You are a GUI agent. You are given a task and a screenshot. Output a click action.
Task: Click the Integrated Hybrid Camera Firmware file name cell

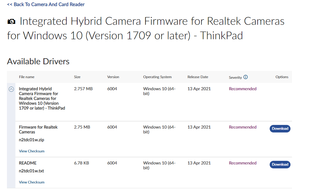pos(42,98)
